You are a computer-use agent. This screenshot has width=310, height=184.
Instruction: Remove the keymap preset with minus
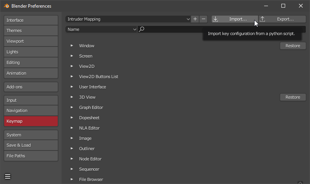(203, 19)
